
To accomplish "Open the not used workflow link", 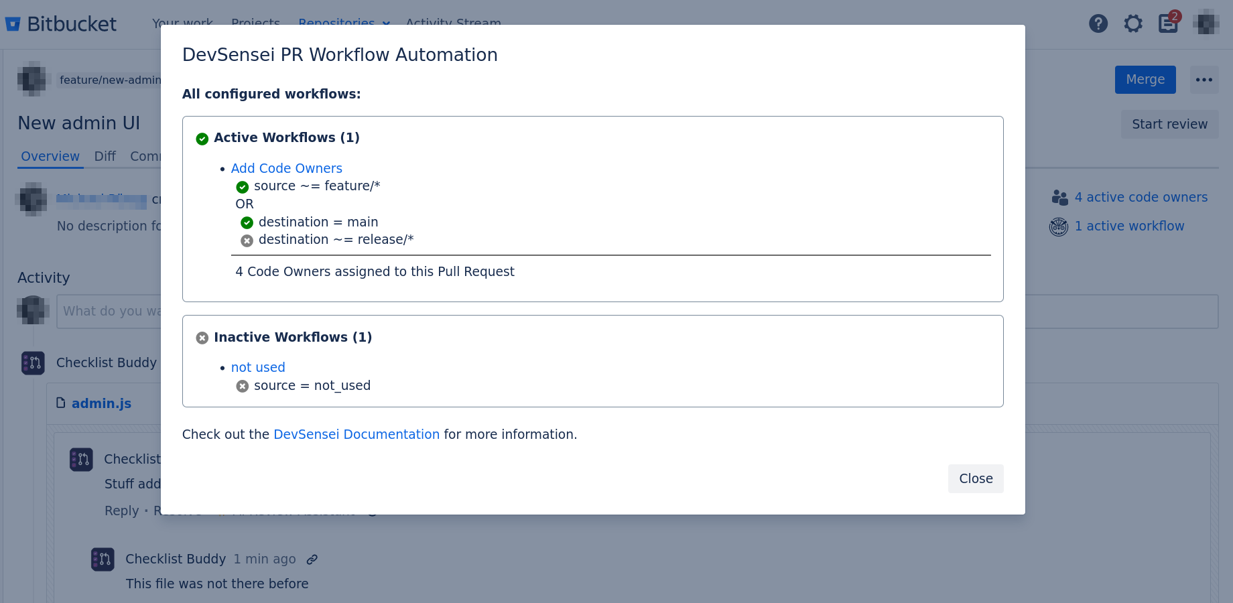I will tap(258, 367).
